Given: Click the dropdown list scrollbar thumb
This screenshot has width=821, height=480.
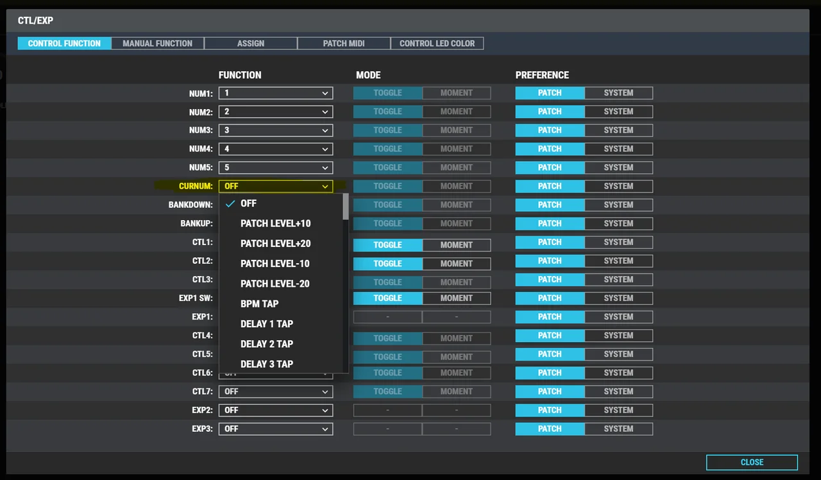Looking at the screenshot, I should (x=346, y=207).
